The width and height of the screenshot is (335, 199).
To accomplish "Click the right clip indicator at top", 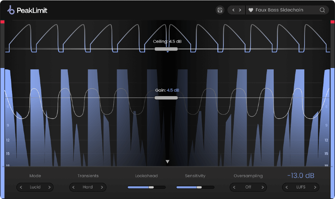I will point(333,22).
